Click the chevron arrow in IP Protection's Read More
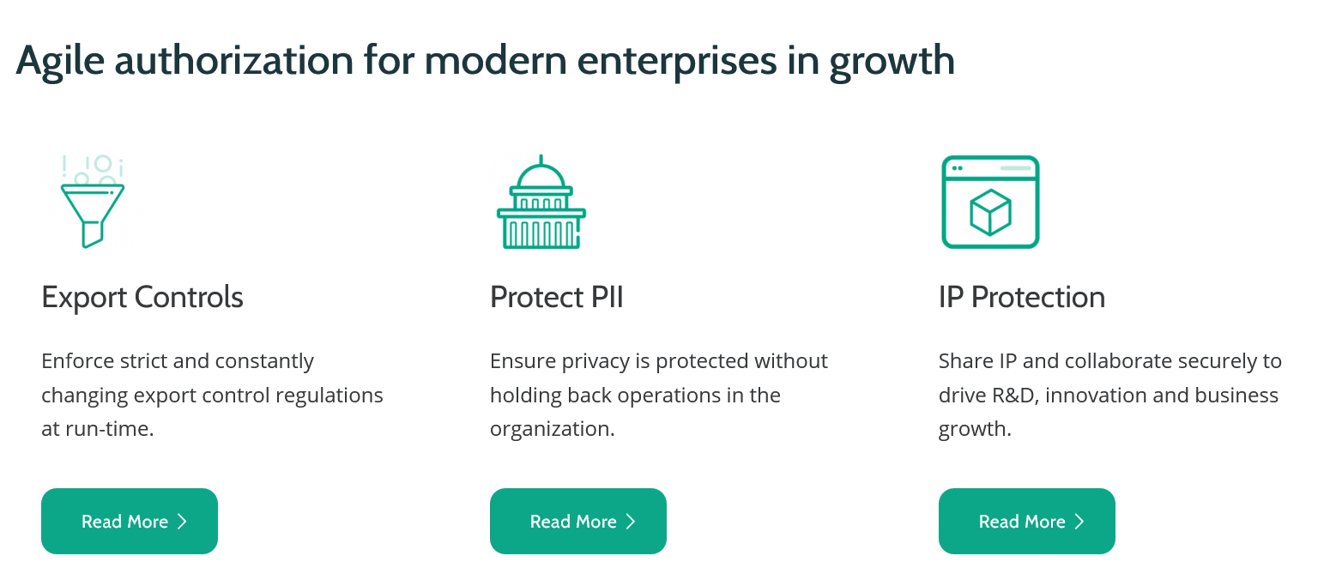 tap(1079, 522)
